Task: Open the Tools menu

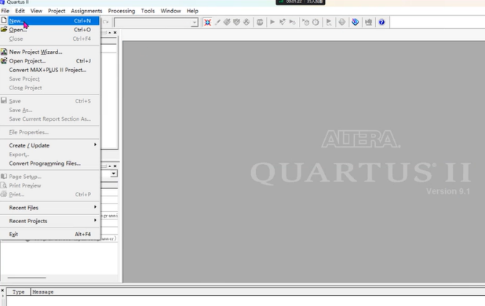Action: click(148, 11)
